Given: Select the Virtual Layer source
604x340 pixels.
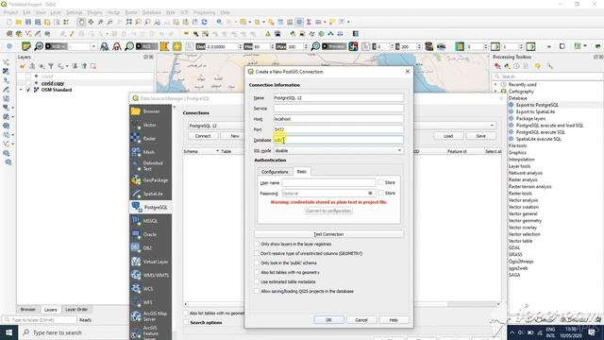Looking at the screenshot, I should click(x=151, y=262).
